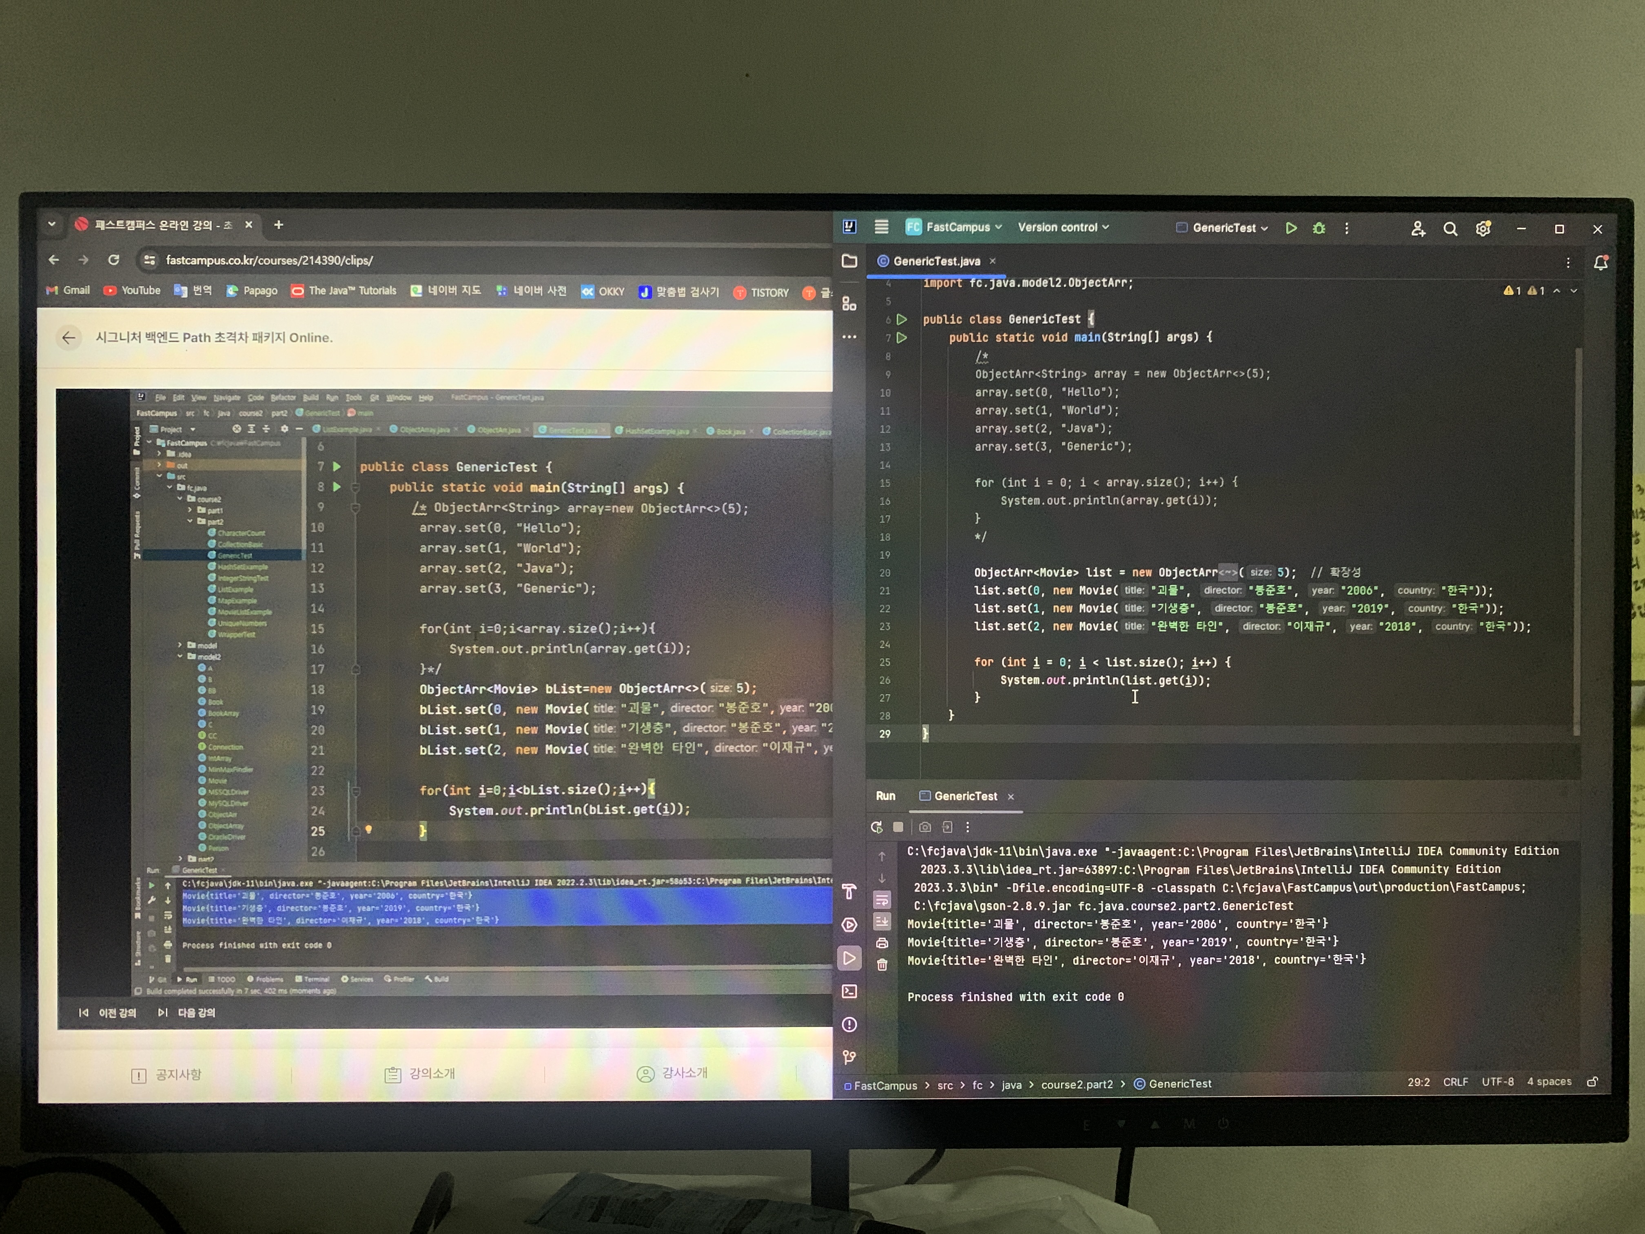Viewport: 1645px width, 1234px height.
Task: Open the Terminal tool window
Action: [849, 992]
